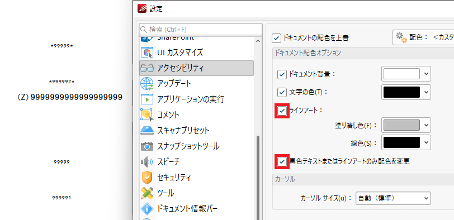Click the アップデート globe icon

147,84
